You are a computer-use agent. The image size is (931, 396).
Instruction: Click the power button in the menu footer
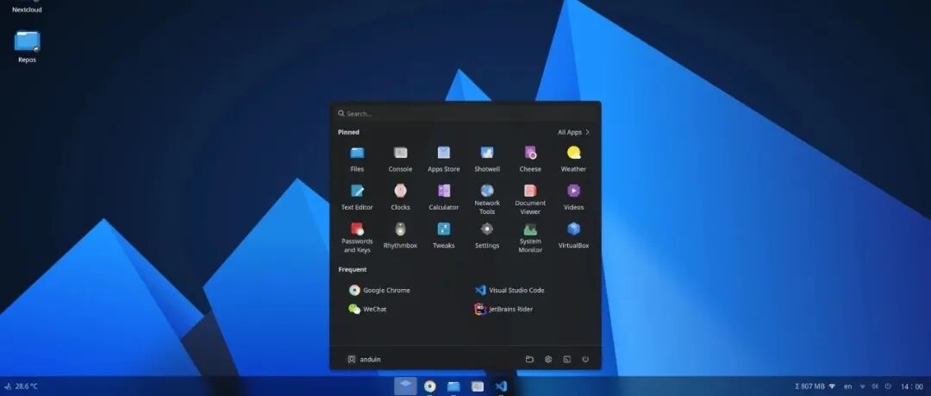[585, 359]
